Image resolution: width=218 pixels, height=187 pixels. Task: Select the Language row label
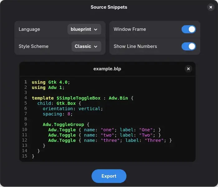(x=29, y=29)
